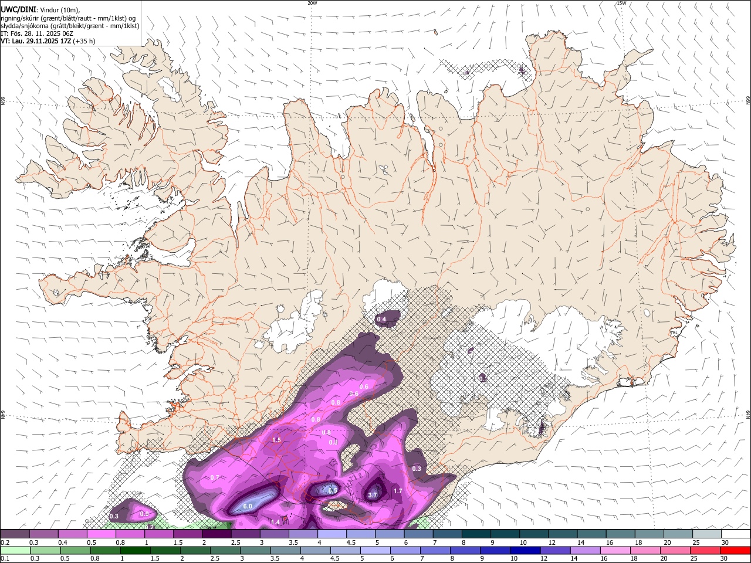Pick top-row swatch between 0.3 and 0.4
The image size is (751, 563).
43,534
